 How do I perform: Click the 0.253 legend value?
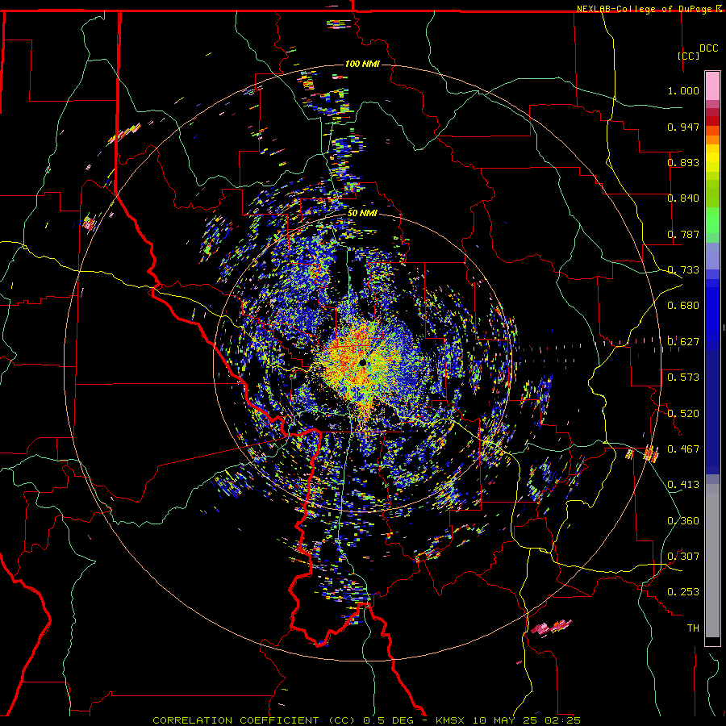pyautogui.click(x=683, y=592)
